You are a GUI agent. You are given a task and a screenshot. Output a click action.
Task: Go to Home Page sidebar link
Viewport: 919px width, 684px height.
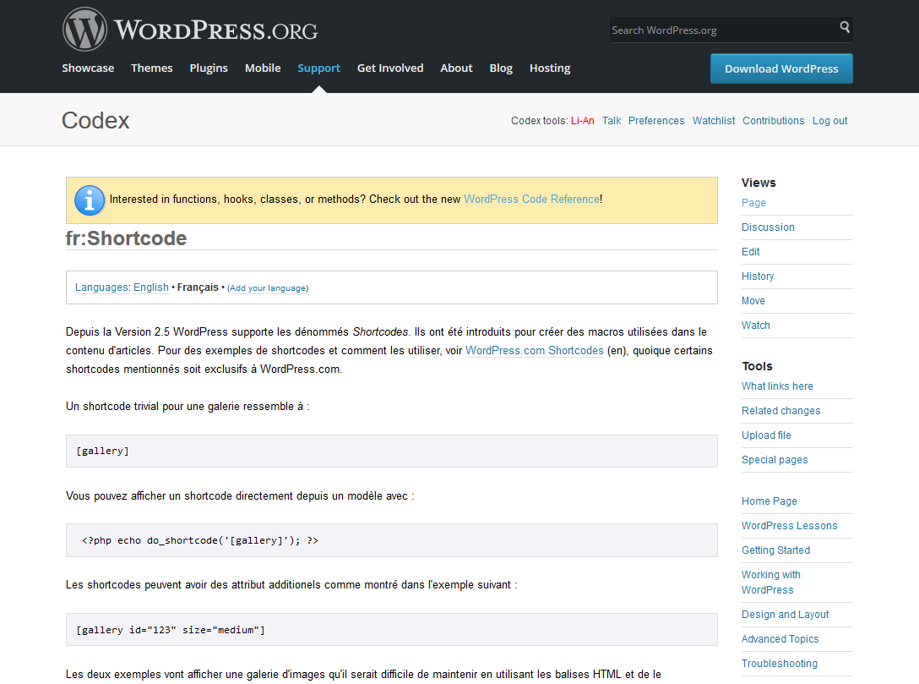(769, 501)
